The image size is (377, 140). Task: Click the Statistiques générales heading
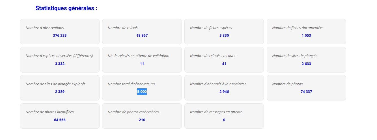66,8
